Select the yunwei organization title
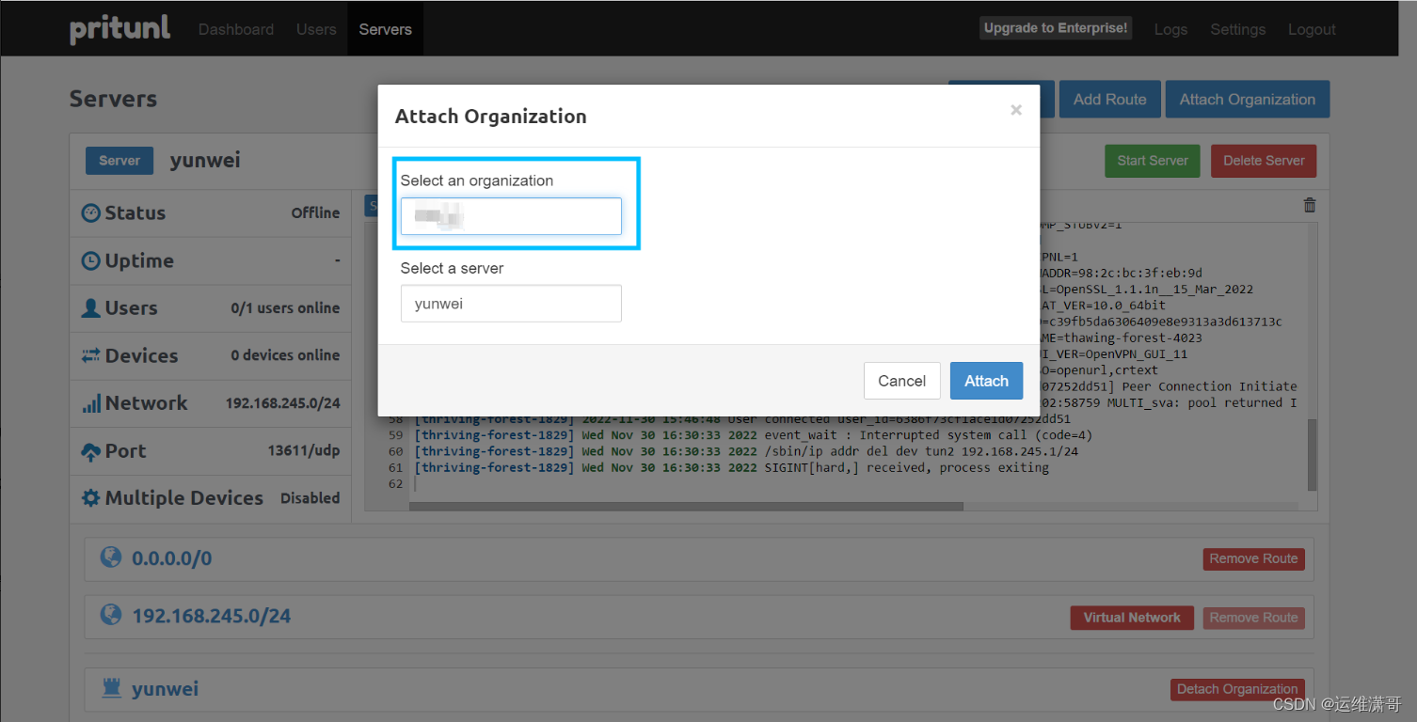This screenshot has height=722, width=1417. point(165,689)
